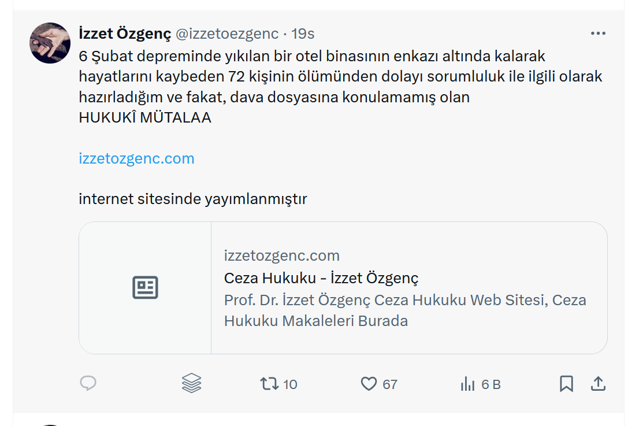639x426 pixels.
Task: Open the card title Ceza Hukuku - İzzet Özgenç
Action: pyautogui.click(x=321, y=278)
